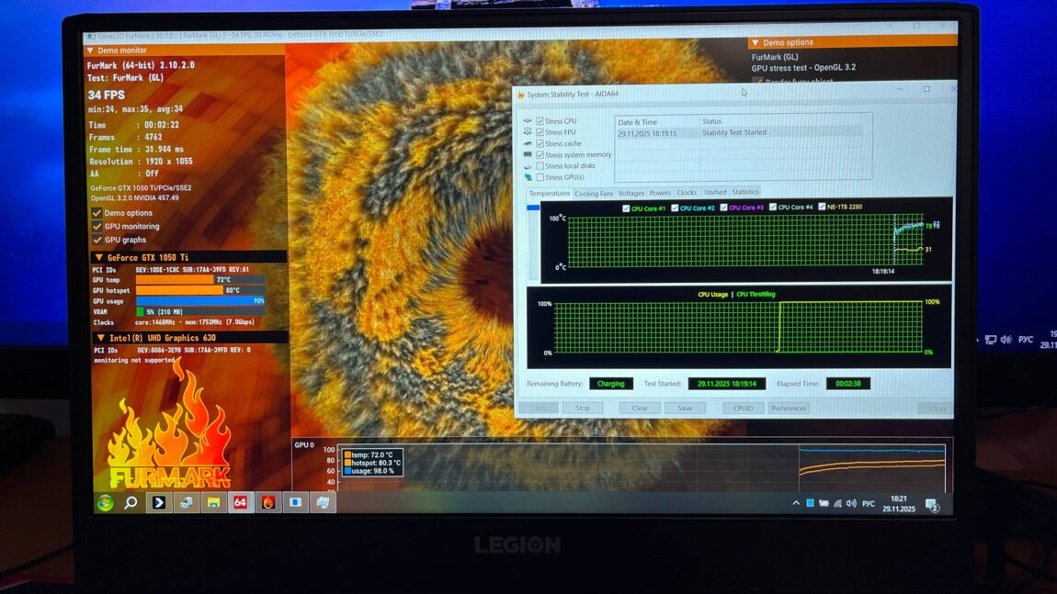Click the Preferences button
The width and height of the screenshot is (1057, 594).
tap(789, 408)
